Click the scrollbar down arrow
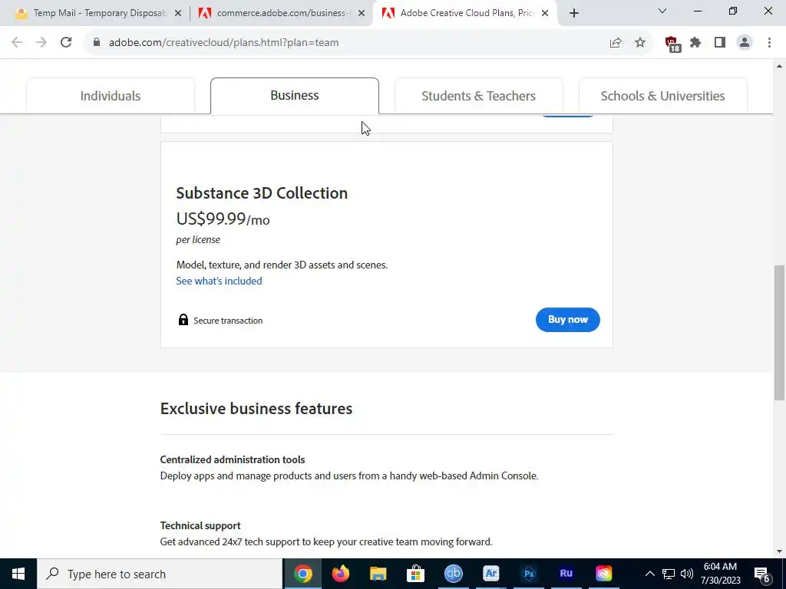This screenshot has height=589, width=786. pos(779,551)
